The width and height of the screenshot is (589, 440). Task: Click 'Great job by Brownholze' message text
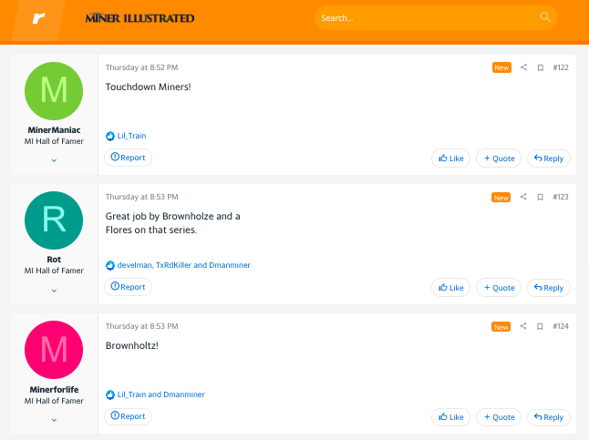coord(161,216)
